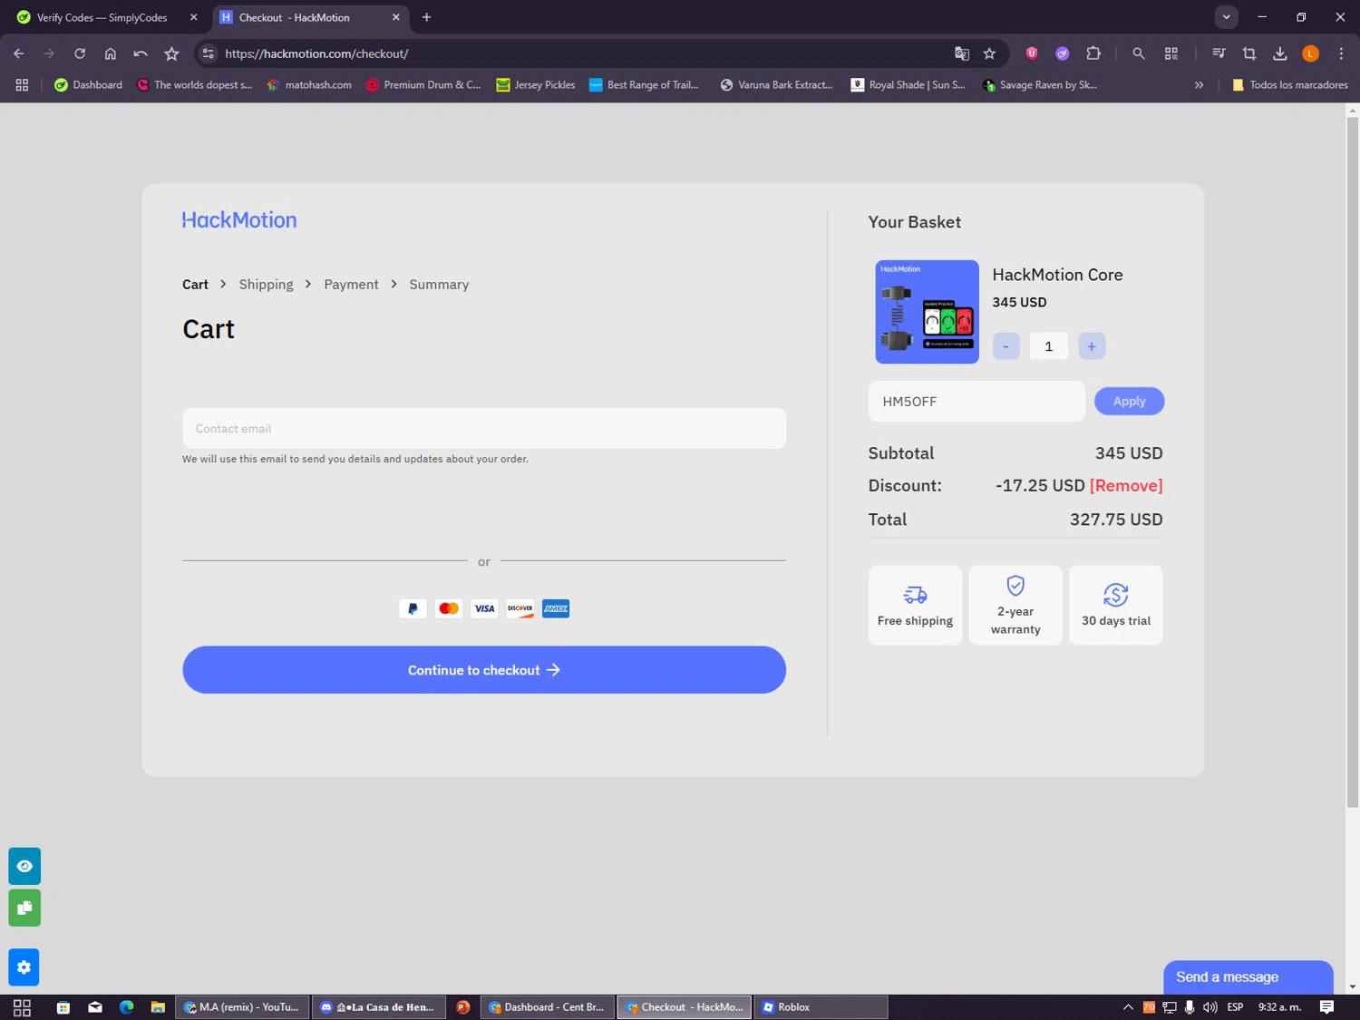Open browser downloads icon
The height and width of the screenshot is (1020, 1360).
pyautogui.click(x=1280, y=53)
